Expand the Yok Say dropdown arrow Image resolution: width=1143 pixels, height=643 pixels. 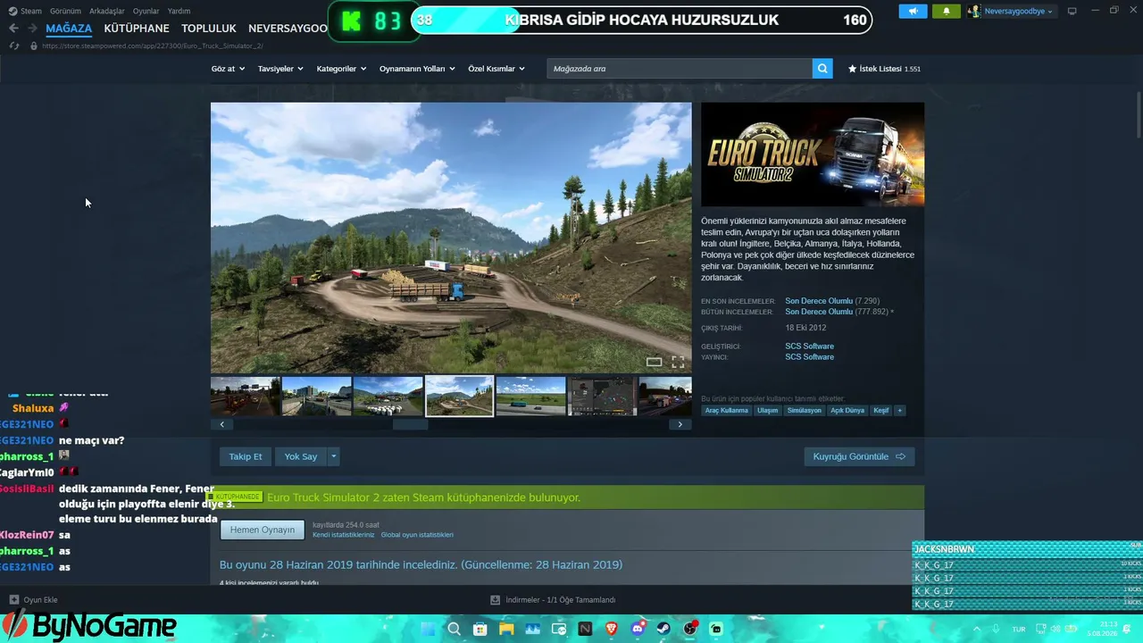pos(334,456)
